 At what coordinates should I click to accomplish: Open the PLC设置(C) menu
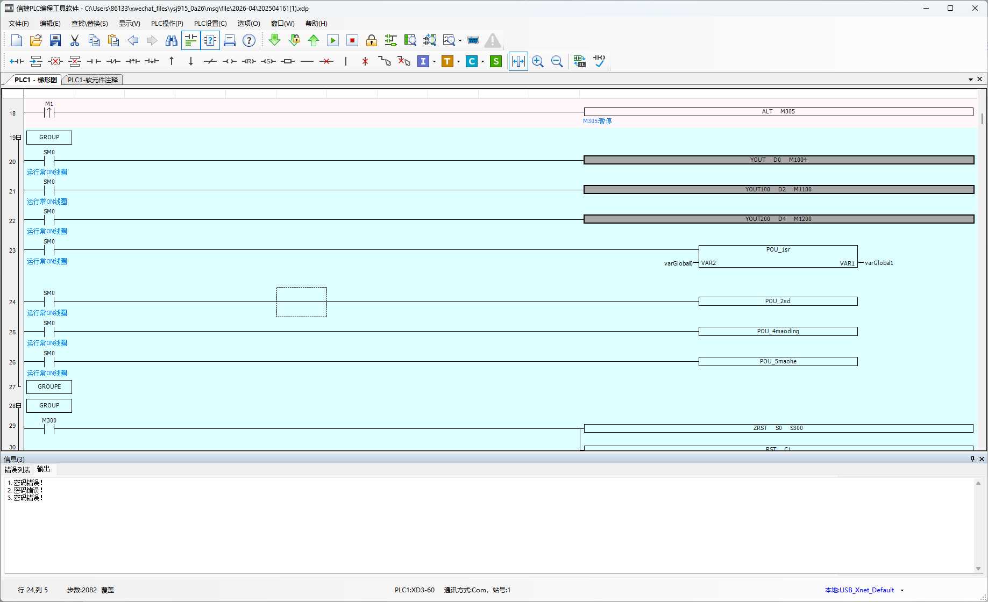(x=210, y=24)
